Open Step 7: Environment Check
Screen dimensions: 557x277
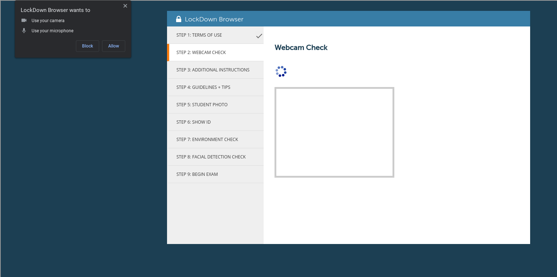coord(215,140)
